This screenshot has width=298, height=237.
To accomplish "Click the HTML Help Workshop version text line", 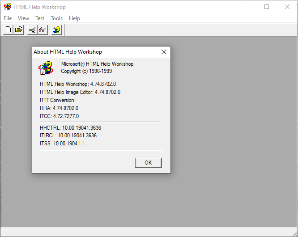I will (x=78, y=84).
